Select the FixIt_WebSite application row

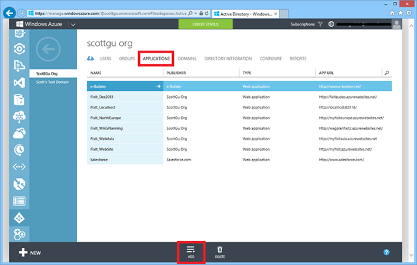239,149
